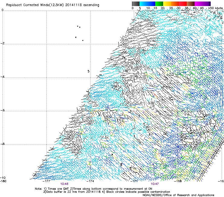The height and width of the screenshot is (197, 224).
Task: Click the purple '10:47' time label
Action: coord(155,184)
